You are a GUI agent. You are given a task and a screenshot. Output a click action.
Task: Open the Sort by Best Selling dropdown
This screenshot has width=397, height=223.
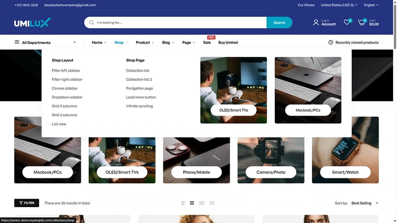point(365,203)
